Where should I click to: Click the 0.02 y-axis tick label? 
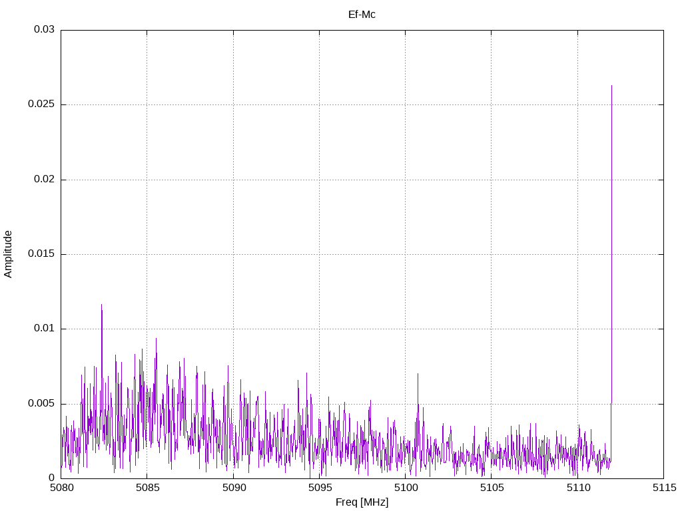pos(45,179)
